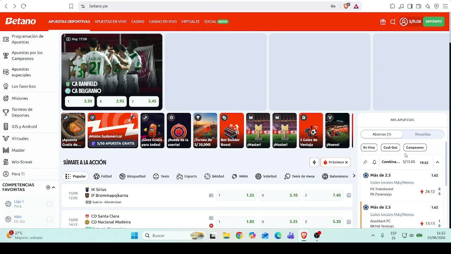Screen dimensions: 451x254
Task: Open the Brave wallet icon
Action: [419, 6]
